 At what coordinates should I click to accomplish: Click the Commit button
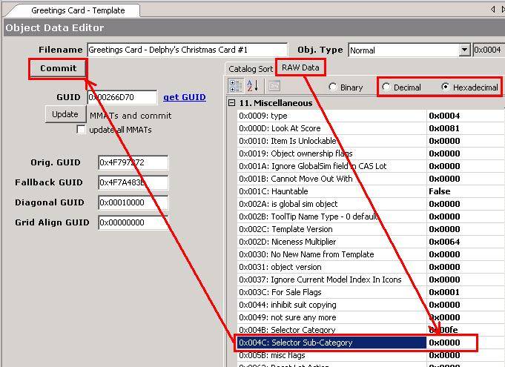coord(58,68)
